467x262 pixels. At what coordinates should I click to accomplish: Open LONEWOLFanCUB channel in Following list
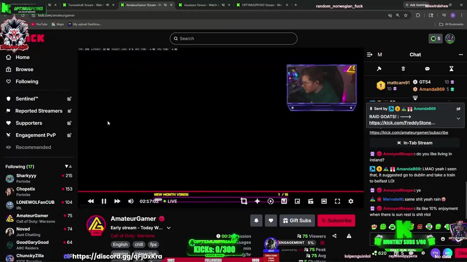[x=38, y=205]
